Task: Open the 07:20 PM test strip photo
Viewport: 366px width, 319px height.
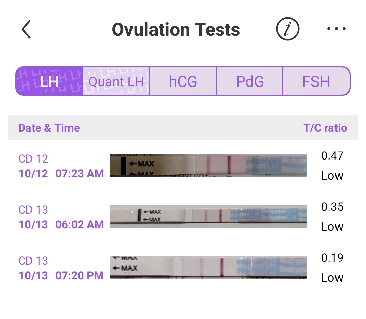Action: point(208,267)
